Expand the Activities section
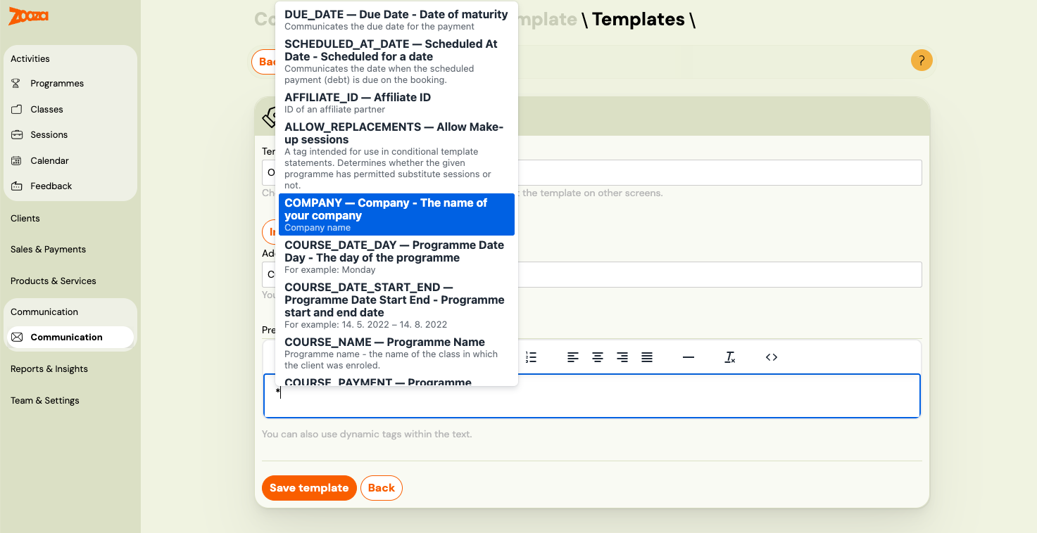The width and height of the screenshot is (1037, 533). click(30, 58)
